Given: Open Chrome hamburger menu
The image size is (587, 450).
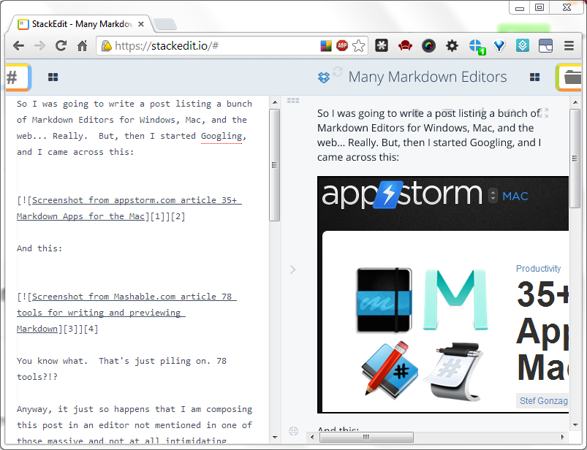Looking at the screenshot, I should coord(569,46).
